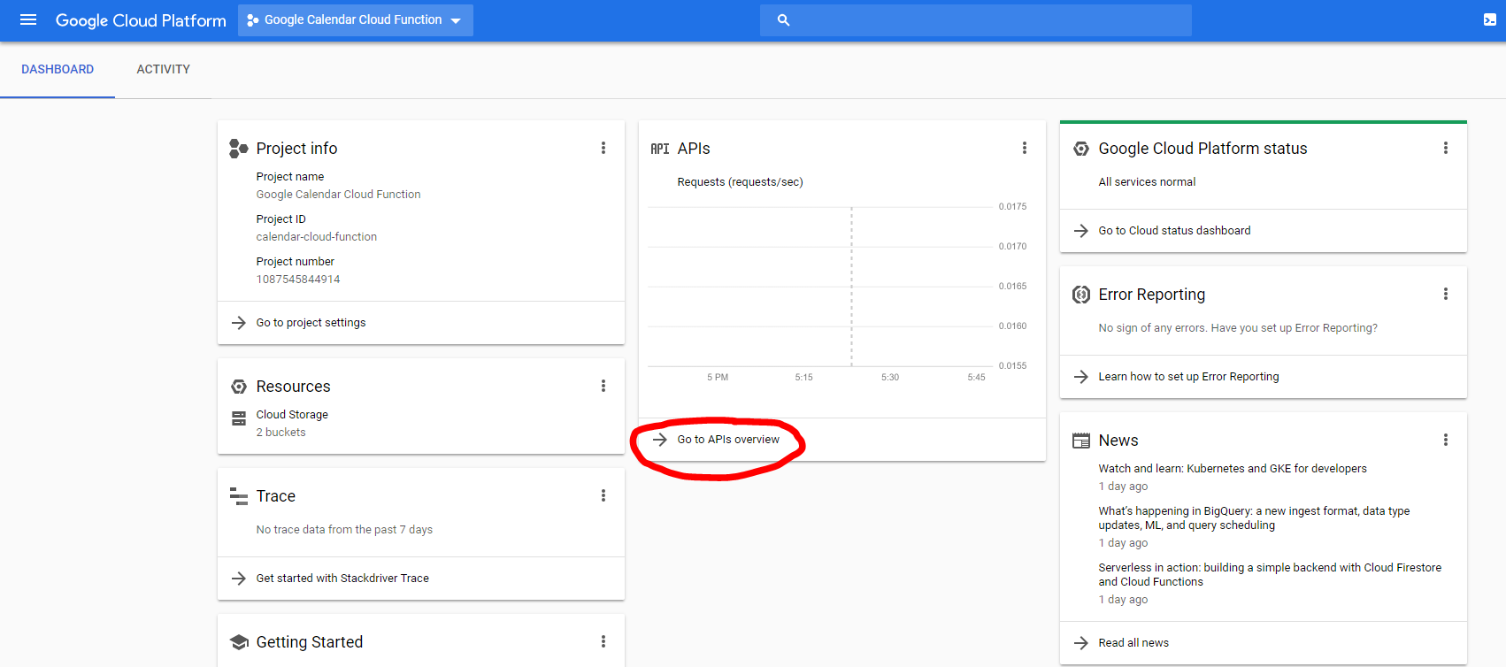Click '2 buckets' text
Viewport: 1506px width, 667px height.
click(281, 433)
